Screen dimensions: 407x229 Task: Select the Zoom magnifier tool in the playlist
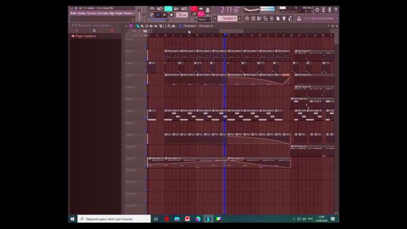(x=169, y=26)
